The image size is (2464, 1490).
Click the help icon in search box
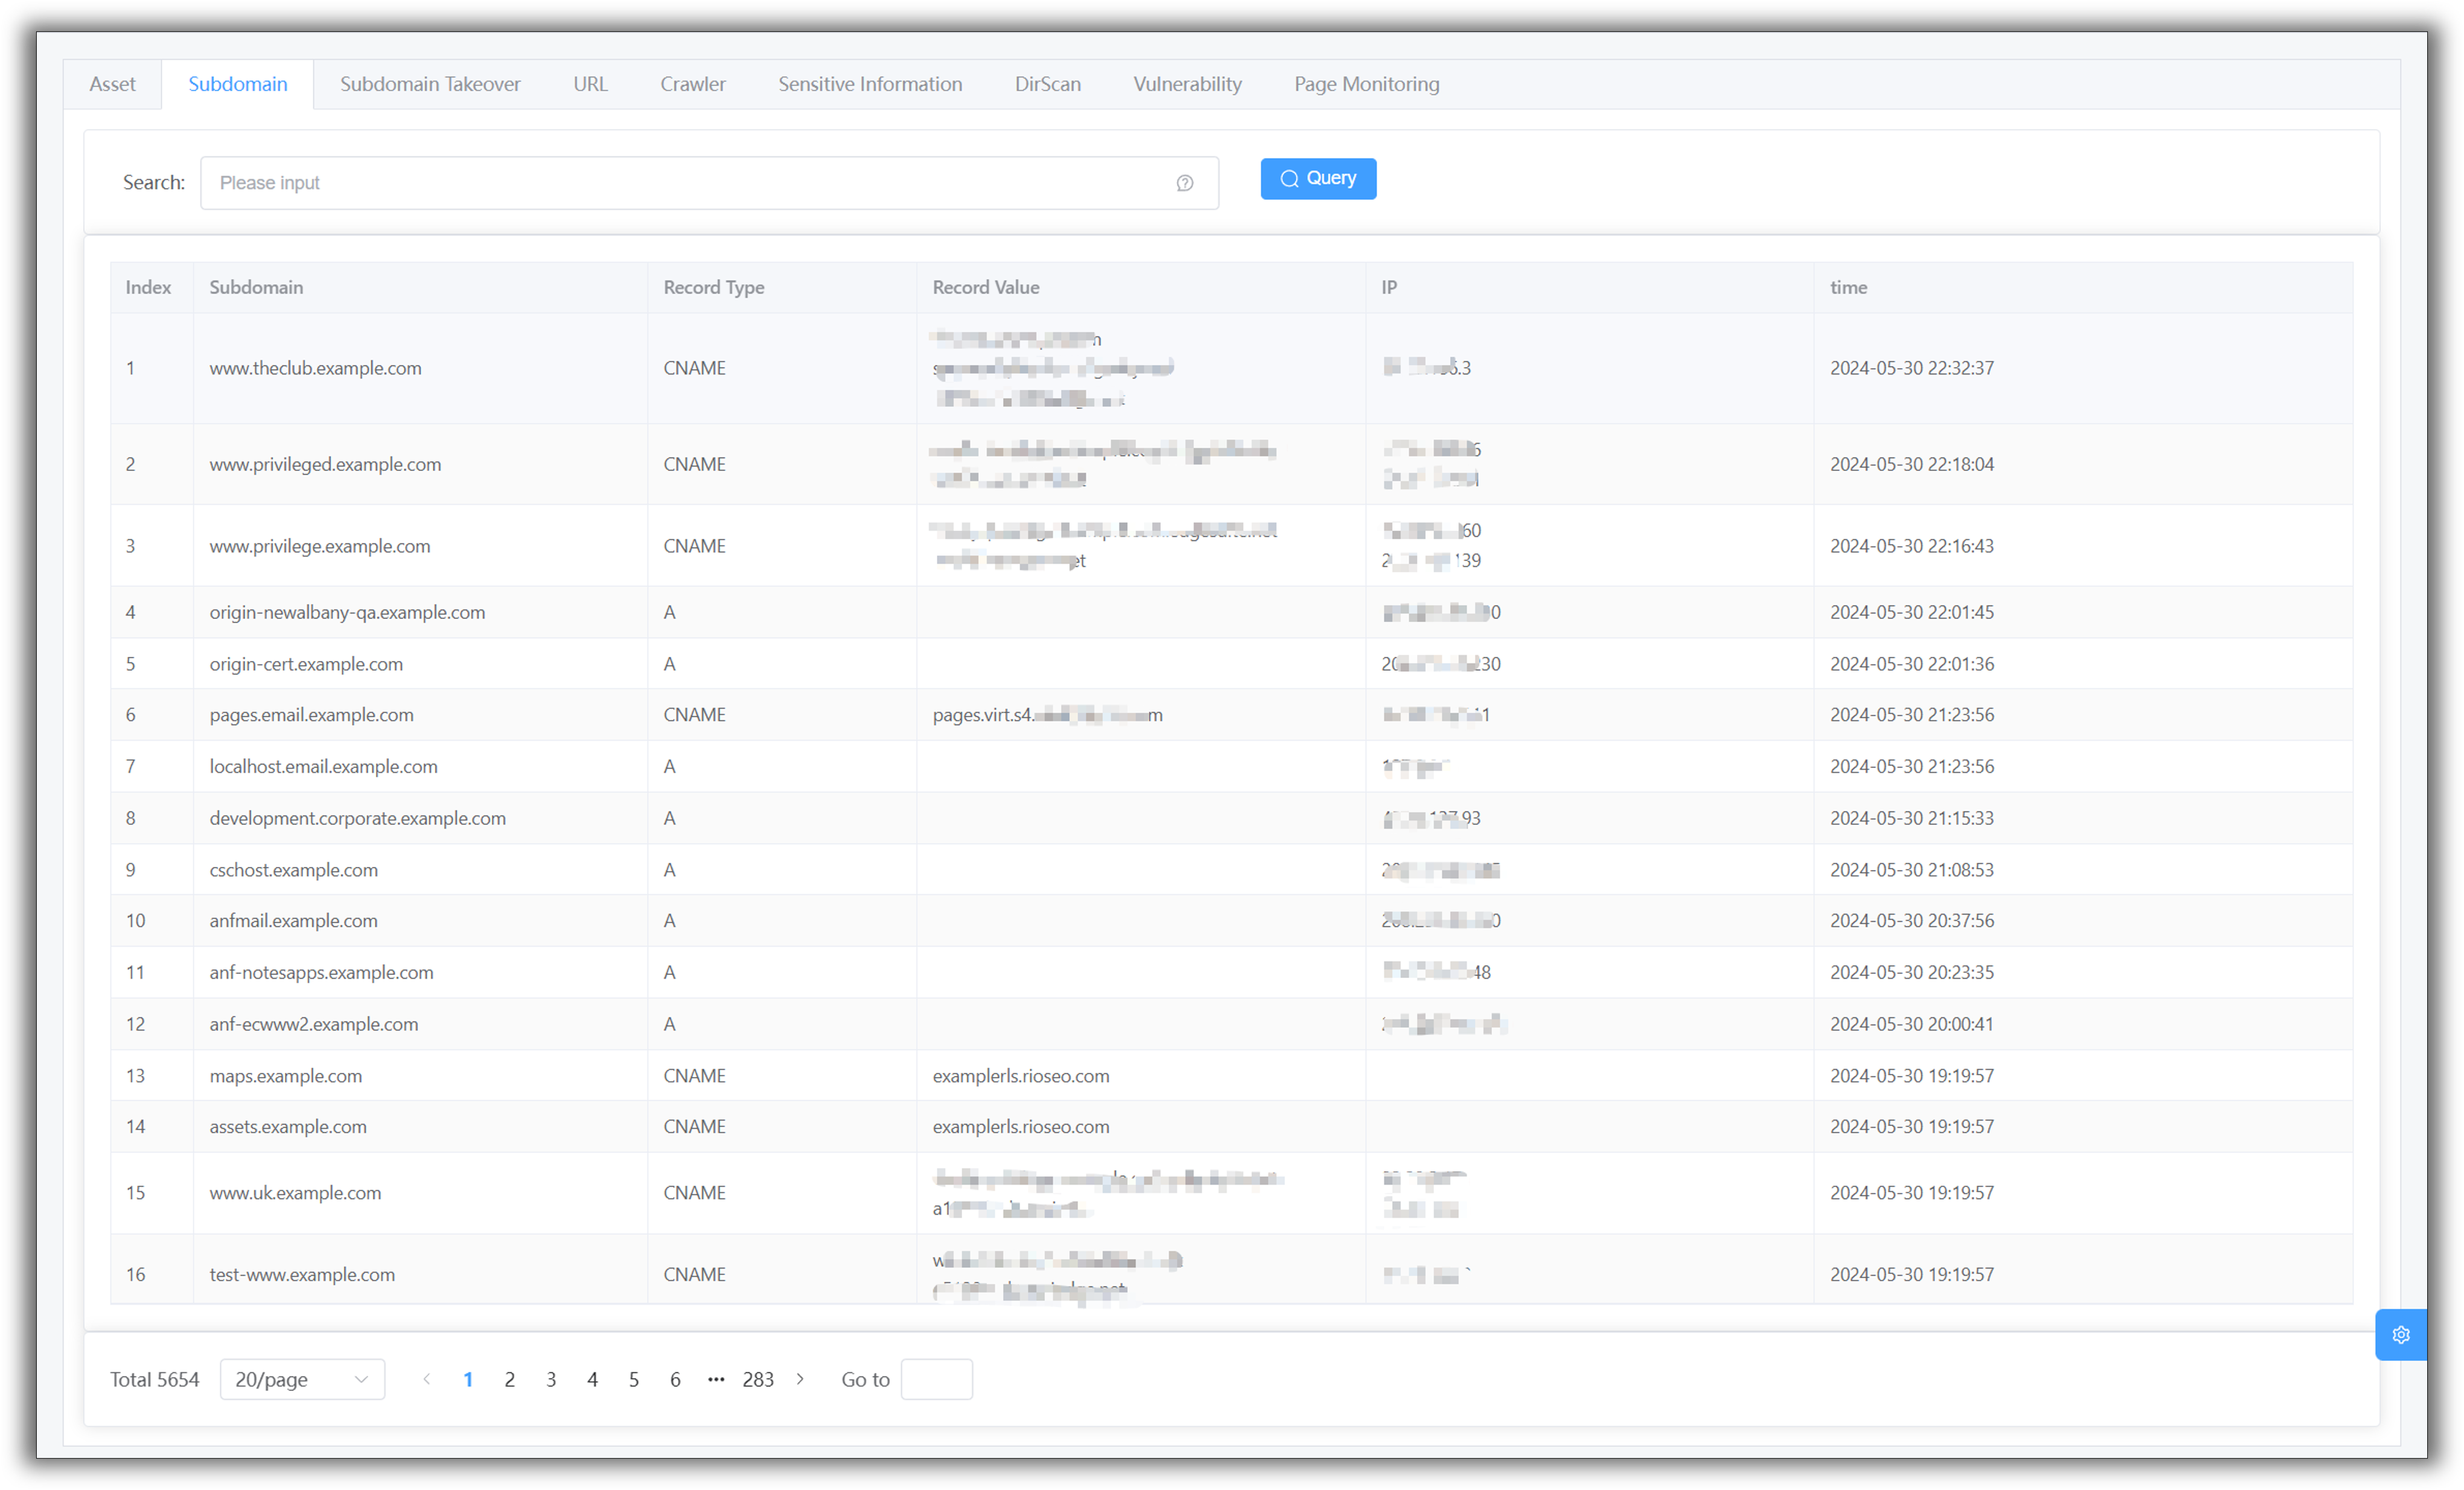pos(1184,183)
